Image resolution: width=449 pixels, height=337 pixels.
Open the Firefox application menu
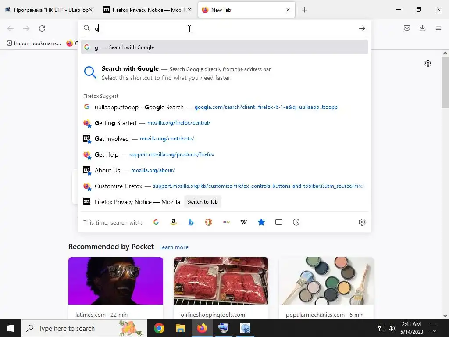pyautogui.click(x=438, y=28)
